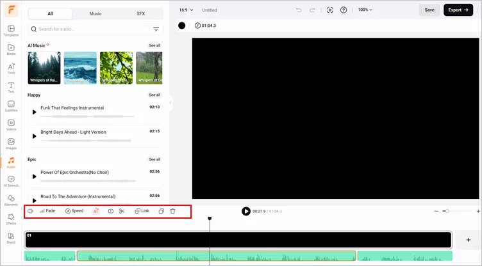Select the first audio clip segment
482x266 pixels.
click(x=50, y=256)
